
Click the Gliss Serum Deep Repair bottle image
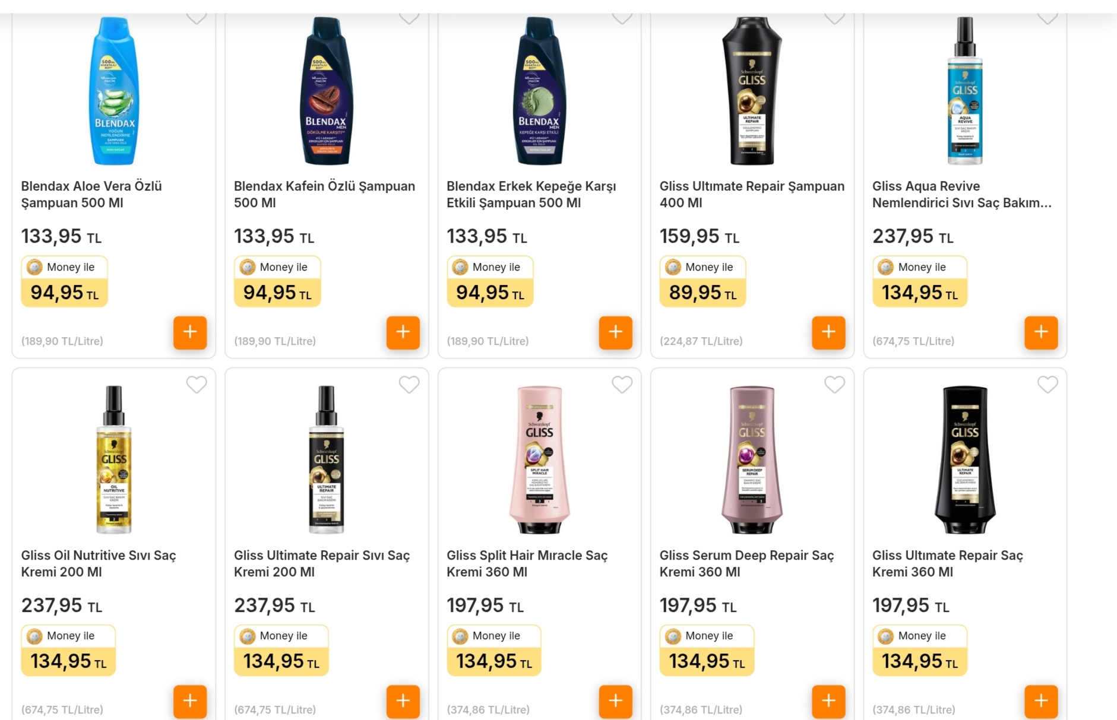(x=751, y=459)
